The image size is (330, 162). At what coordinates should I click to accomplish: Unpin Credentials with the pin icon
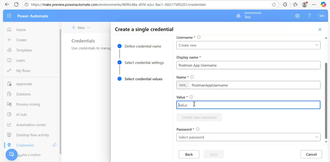click(x=54, y=145)
